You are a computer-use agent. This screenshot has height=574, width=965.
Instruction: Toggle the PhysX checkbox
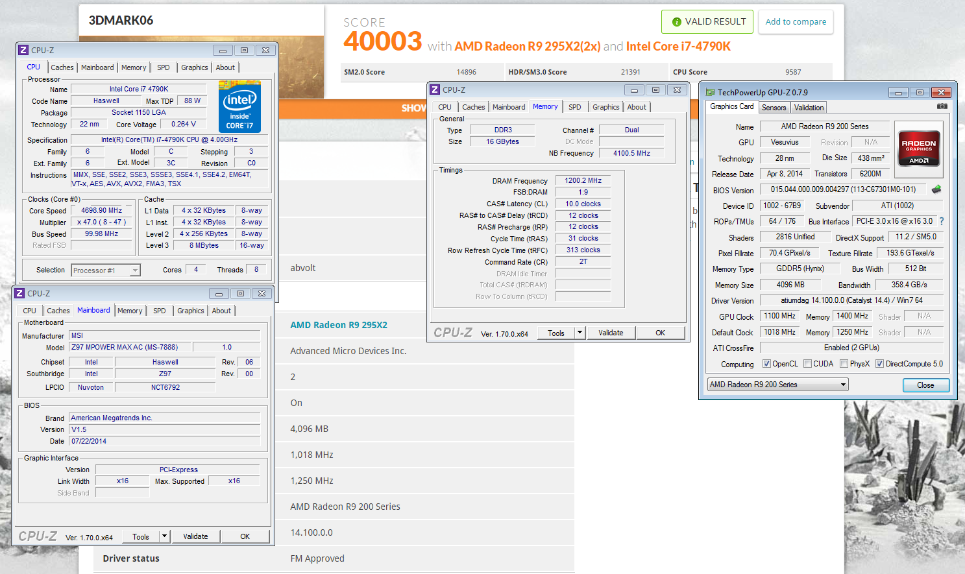tap(844, 364)
